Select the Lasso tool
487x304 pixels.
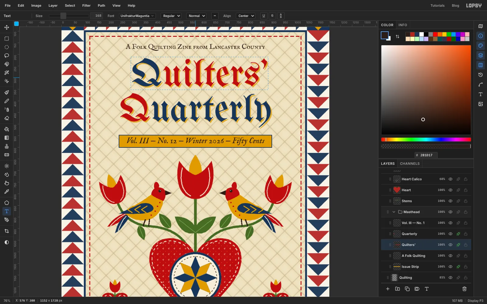7,56
